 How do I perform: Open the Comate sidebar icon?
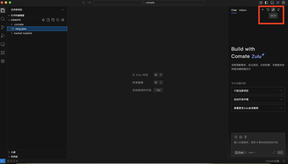click(3, 61)
